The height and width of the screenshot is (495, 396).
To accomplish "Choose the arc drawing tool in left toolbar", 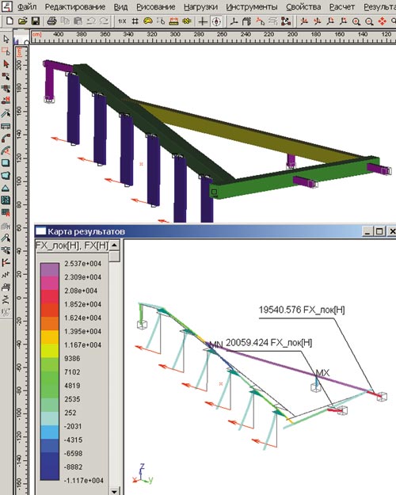I will pos(6,139).
